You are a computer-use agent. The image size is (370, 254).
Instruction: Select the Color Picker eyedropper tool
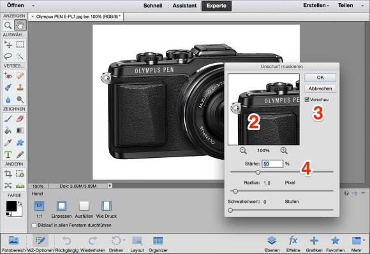coord(8,143)
